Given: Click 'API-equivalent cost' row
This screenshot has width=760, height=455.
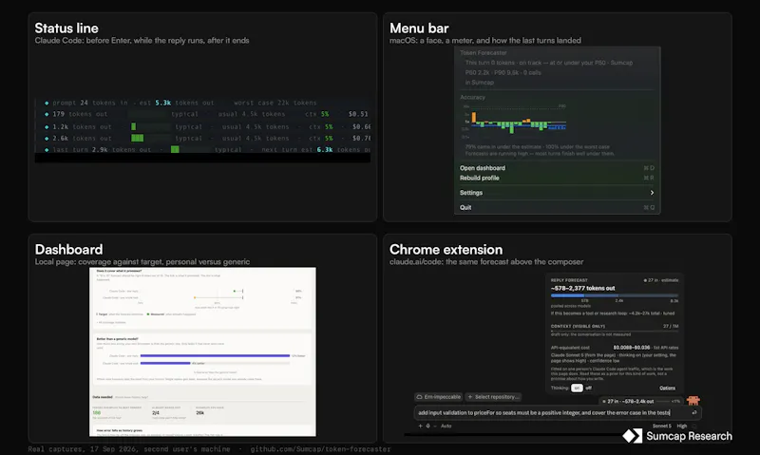Looking at the screenshot, I should [614, 348].
